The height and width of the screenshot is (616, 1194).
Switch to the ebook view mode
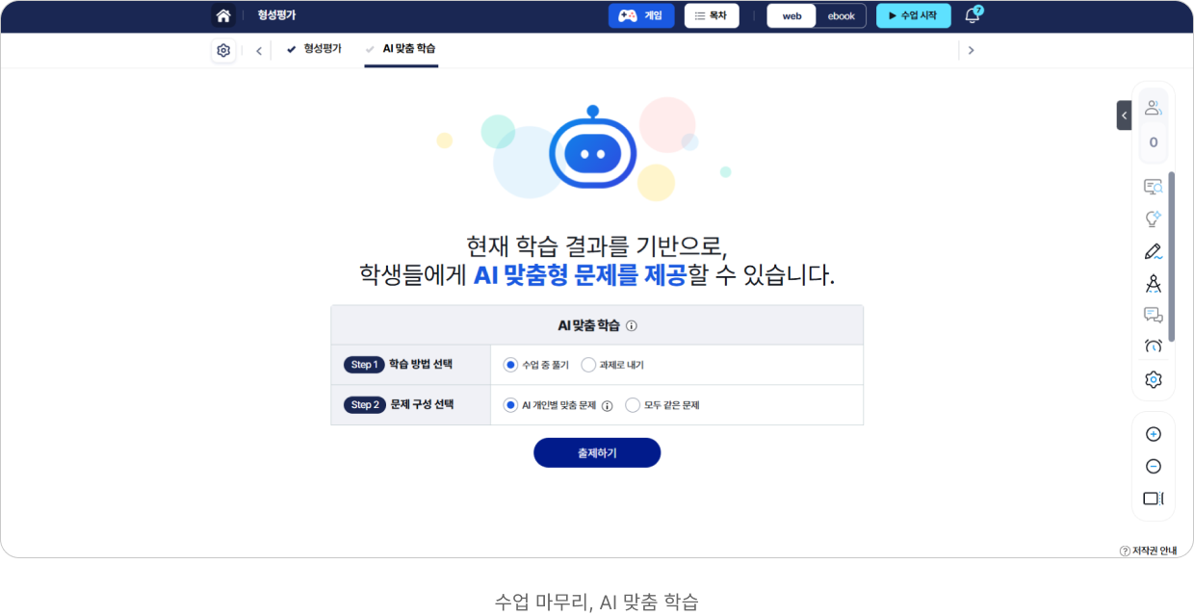[841, 16]
